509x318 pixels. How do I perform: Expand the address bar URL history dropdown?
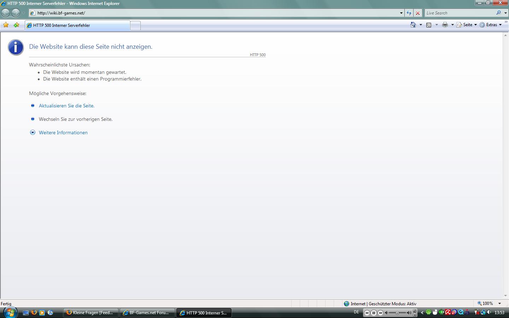pyautogui.click(x=401, y=13)
